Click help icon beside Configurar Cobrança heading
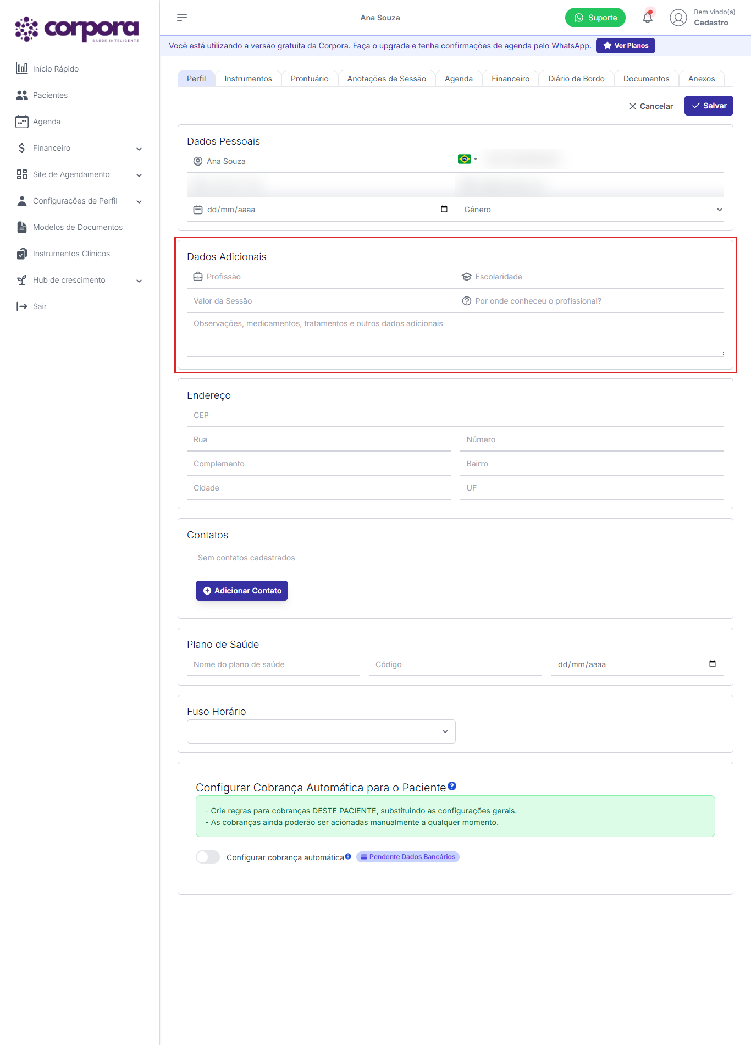The image size is (751, 1045). tap(452, 786)
